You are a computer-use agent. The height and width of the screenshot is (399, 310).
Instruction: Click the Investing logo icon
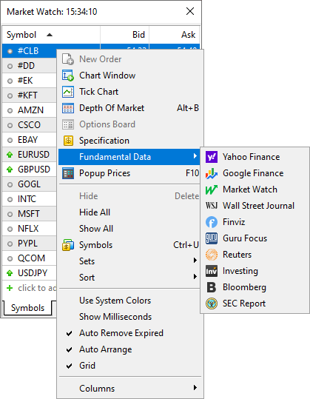point(212,271)
